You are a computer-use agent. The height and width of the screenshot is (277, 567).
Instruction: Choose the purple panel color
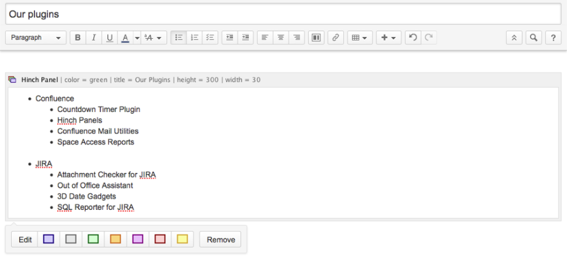coord(138,239)
